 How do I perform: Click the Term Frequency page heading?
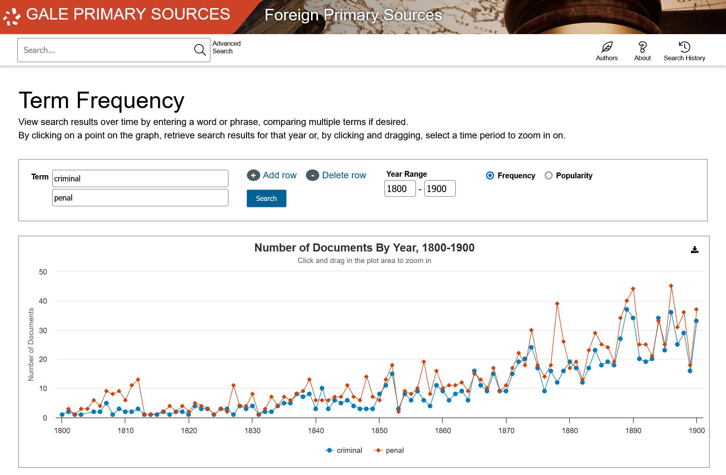(102, 100)
